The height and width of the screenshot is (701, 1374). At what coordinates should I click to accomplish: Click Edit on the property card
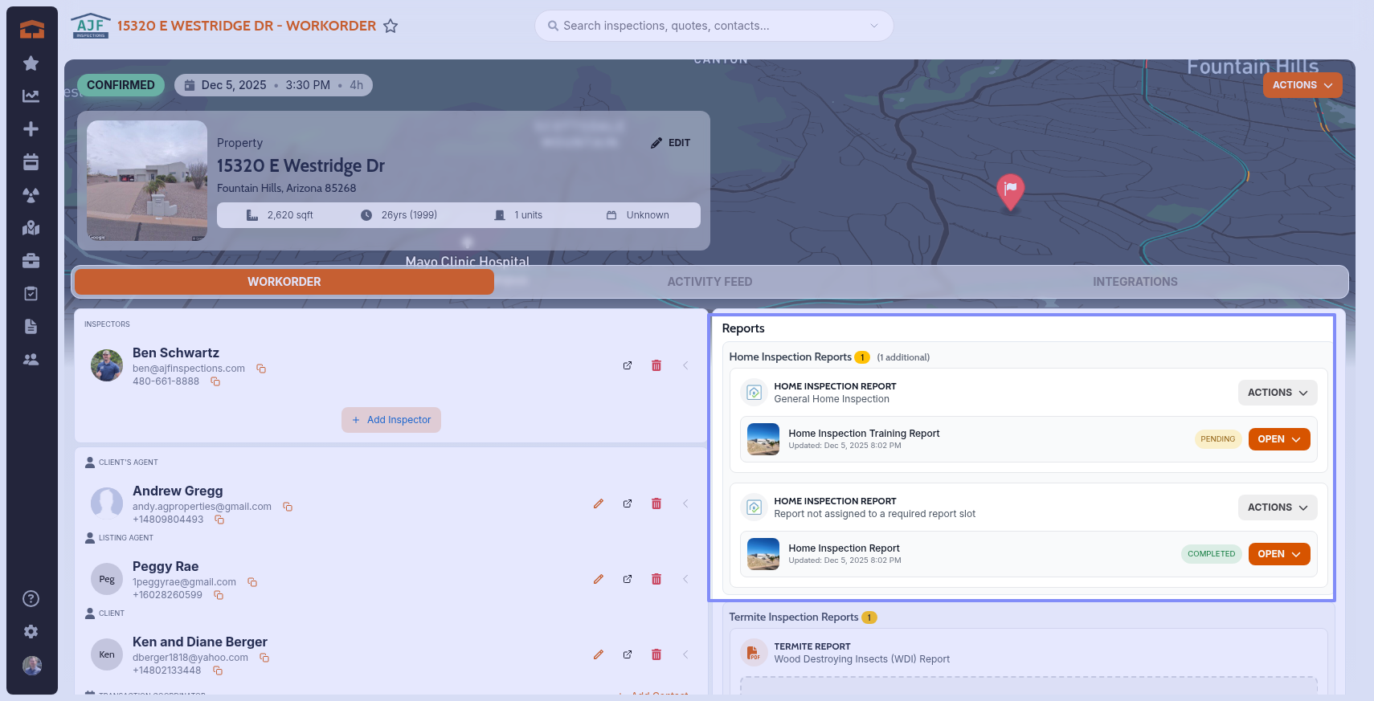(x=671, y=143)
